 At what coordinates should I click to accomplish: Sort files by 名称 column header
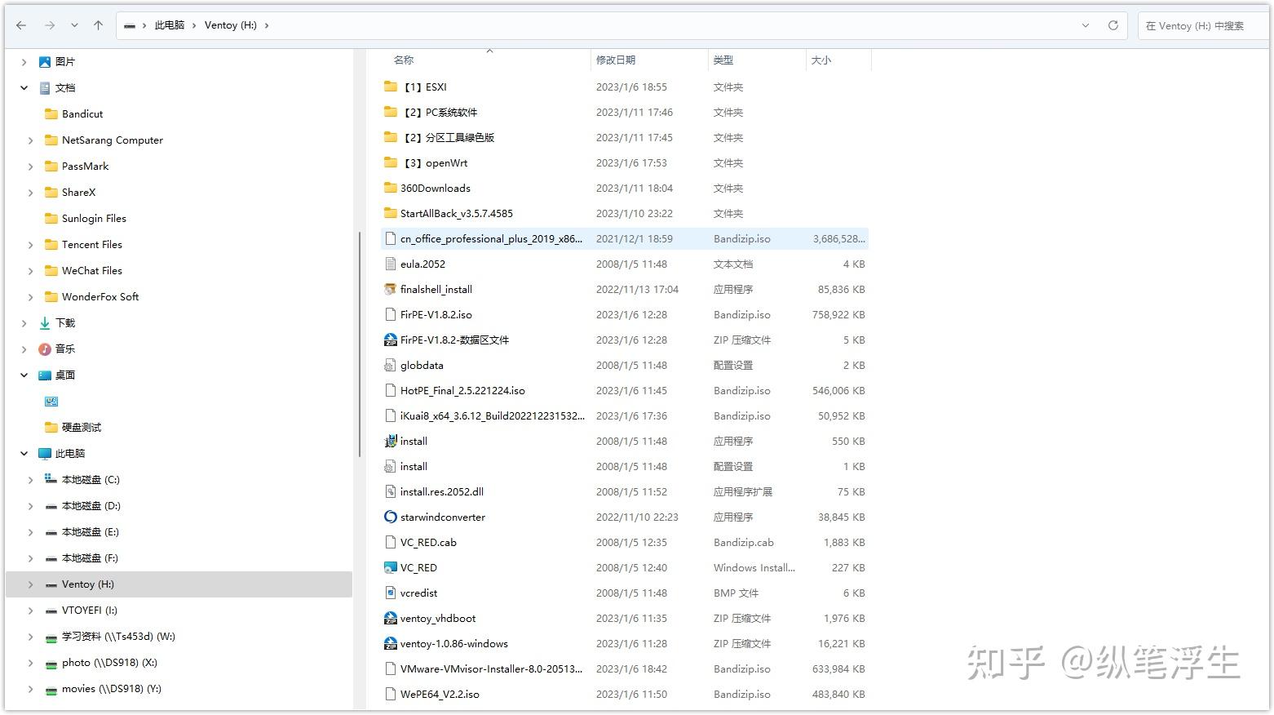404,60
